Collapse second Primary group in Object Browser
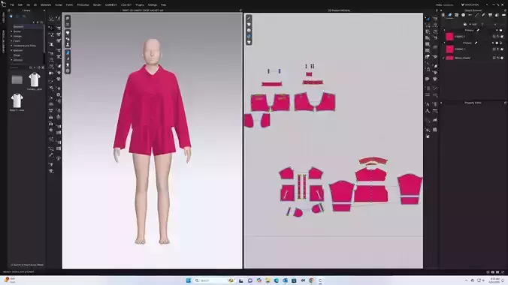This screenshot has height=285, width=508. coord(444,43)
